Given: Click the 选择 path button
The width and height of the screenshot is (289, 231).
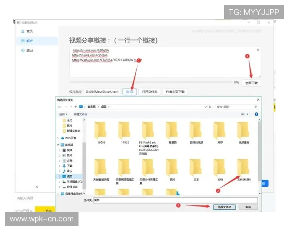Looking at the screenshot, I should [x=130, y=92].
